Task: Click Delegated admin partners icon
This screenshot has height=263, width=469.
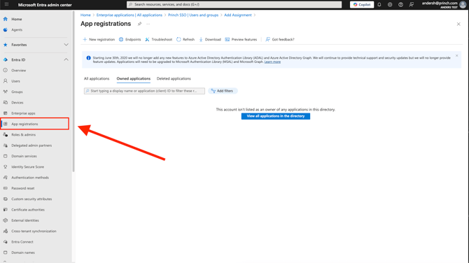Action: 6,145
